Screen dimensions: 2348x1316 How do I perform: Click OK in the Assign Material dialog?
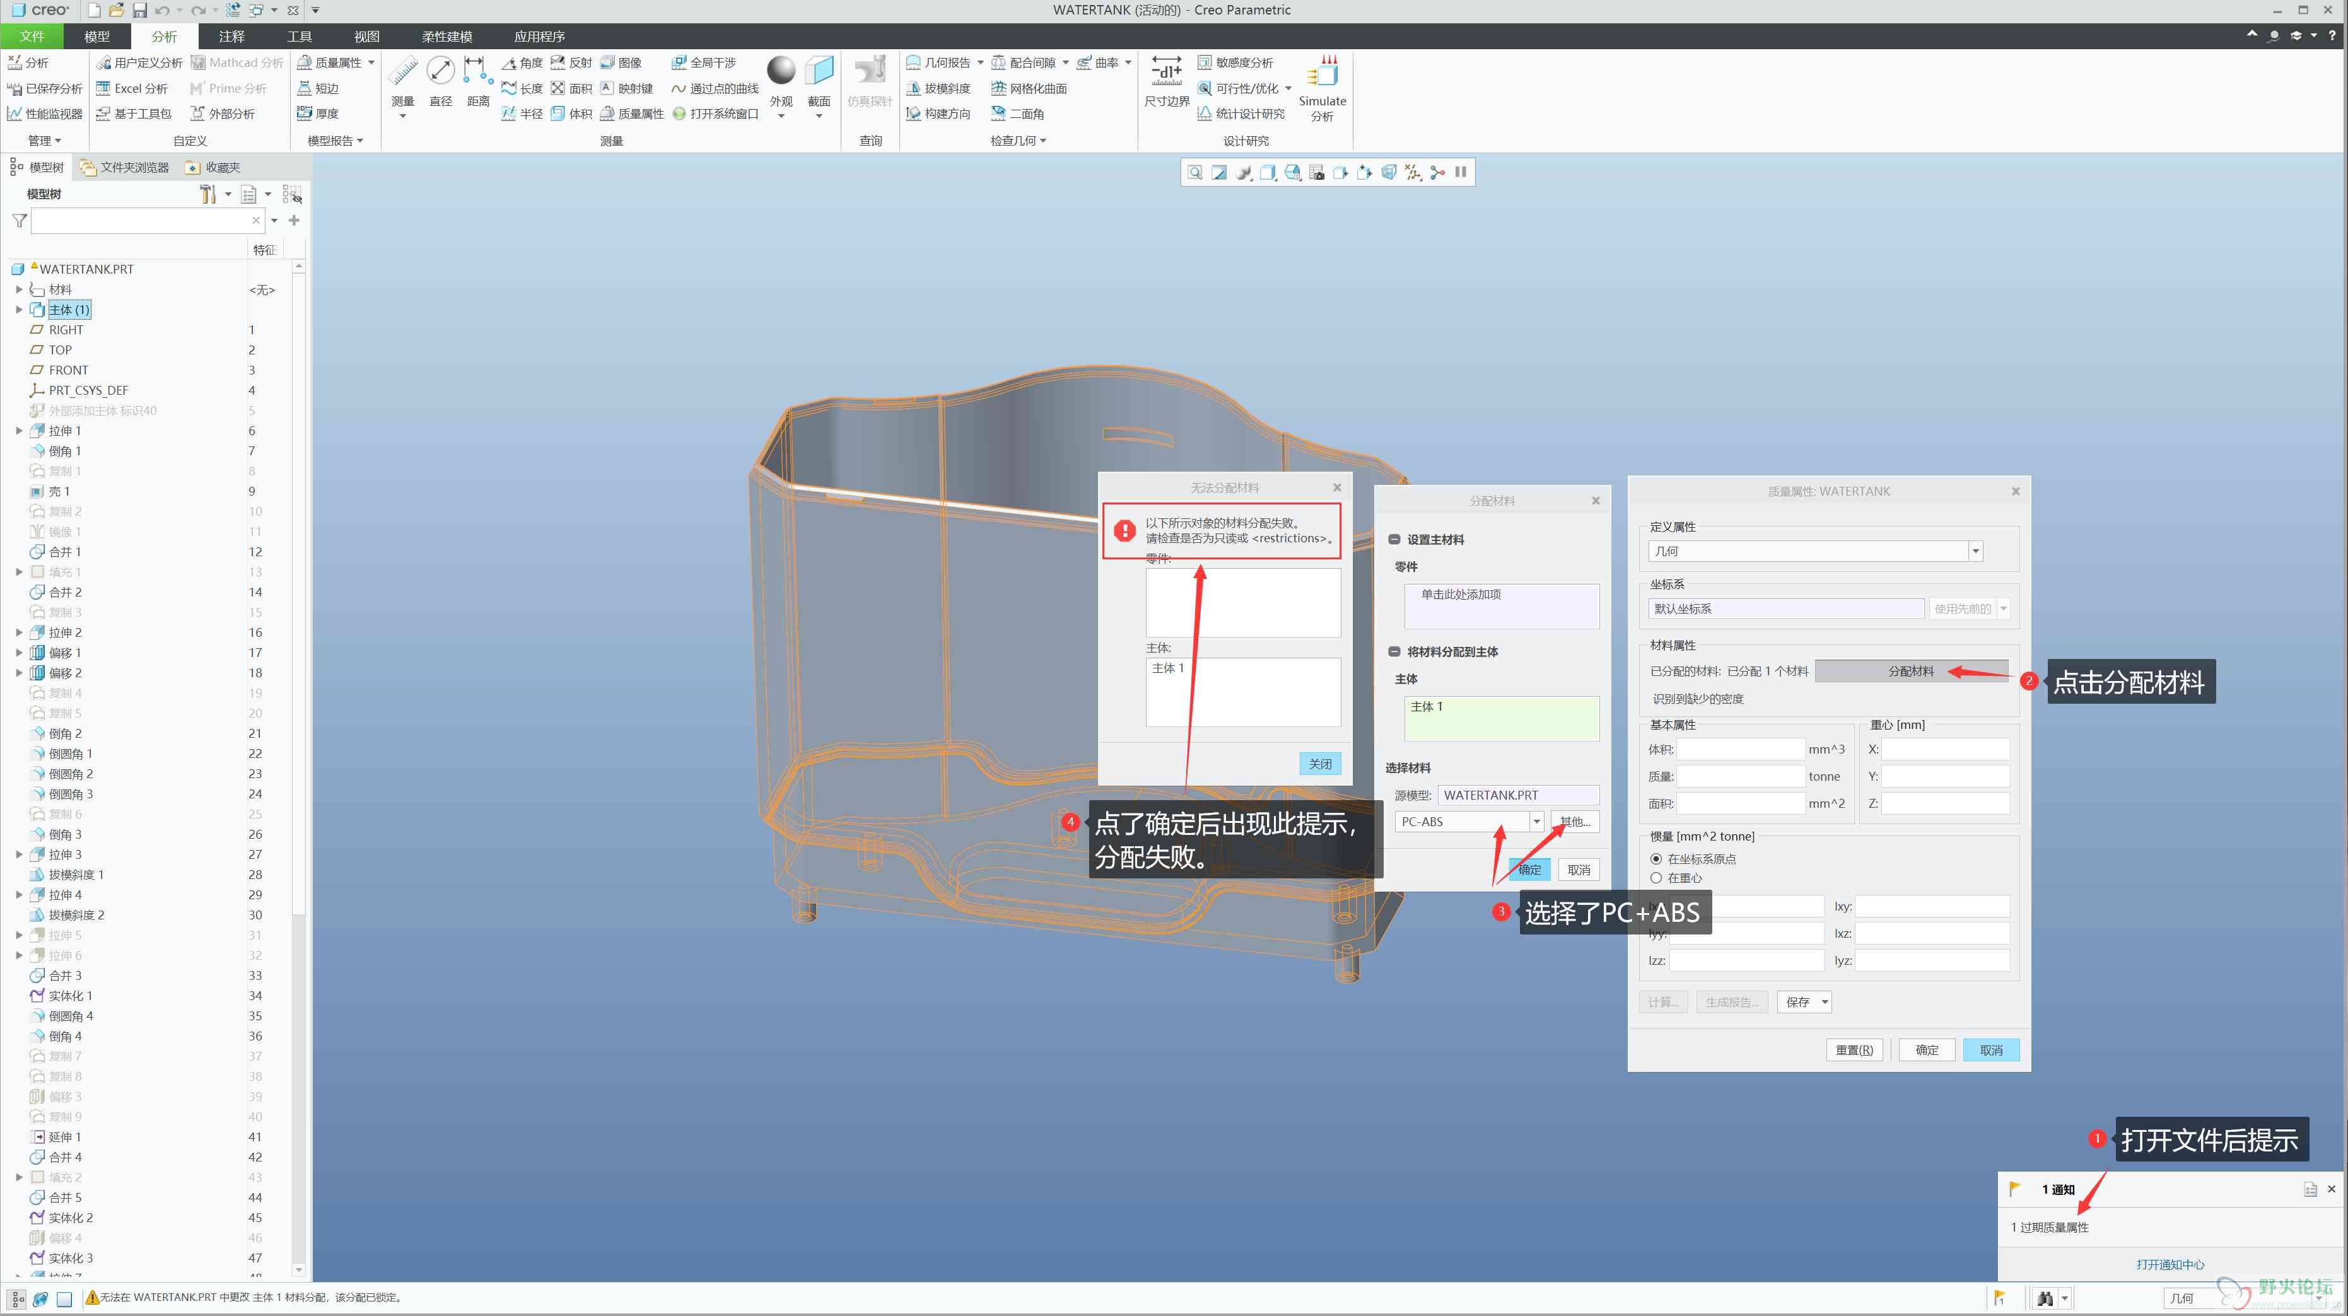[1529, 870]
